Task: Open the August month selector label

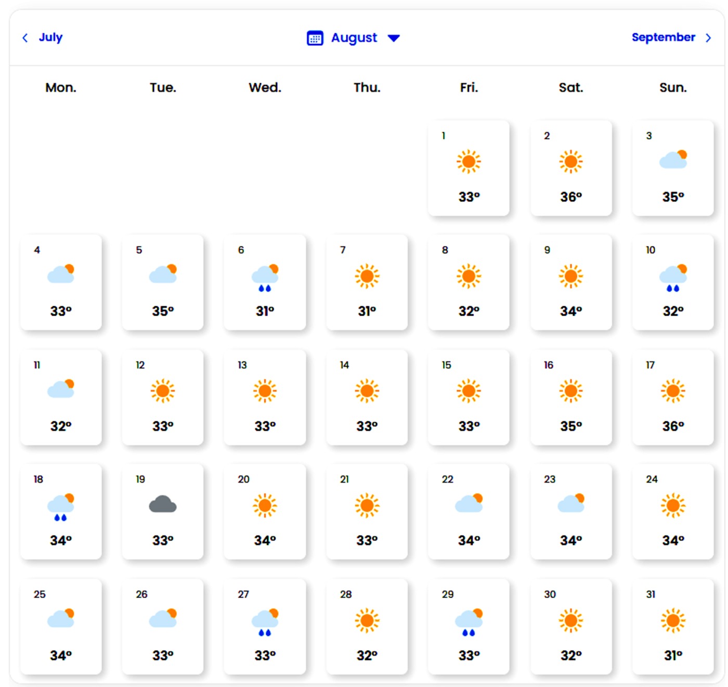Action: tap(354, 38)
